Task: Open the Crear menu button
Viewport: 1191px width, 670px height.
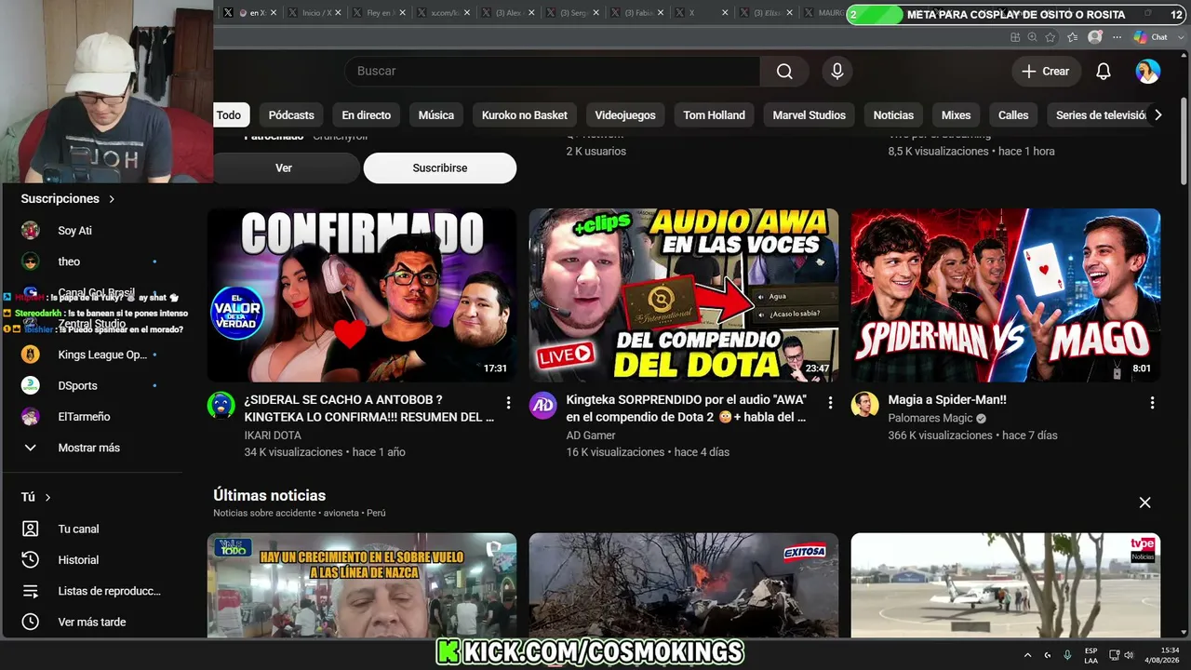Action: coord(1046,72)
